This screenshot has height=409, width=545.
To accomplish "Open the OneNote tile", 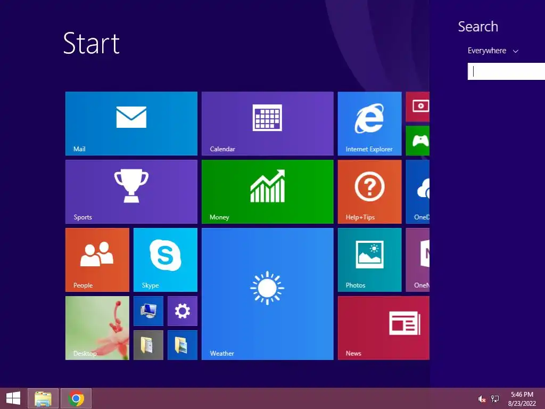I will pyautogui.click(x=417, y=260).
